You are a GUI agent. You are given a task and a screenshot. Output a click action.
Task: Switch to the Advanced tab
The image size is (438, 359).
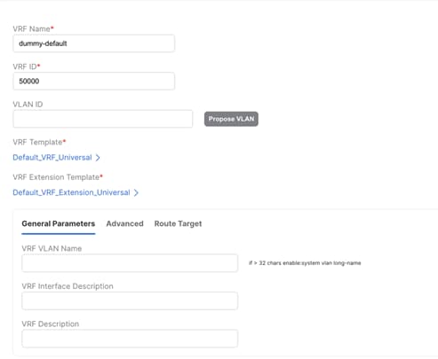tap(124, 223)
